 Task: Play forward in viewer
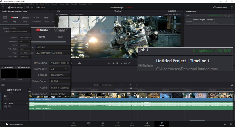pyautogui.click(x=122, y=63)
